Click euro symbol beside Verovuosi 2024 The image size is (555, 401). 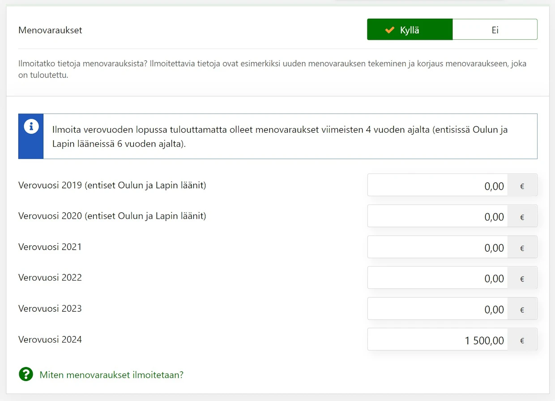coord(522,340)
